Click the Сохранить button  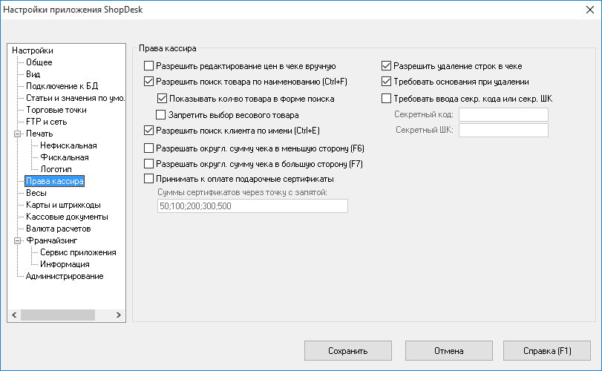tap(348, 351)
